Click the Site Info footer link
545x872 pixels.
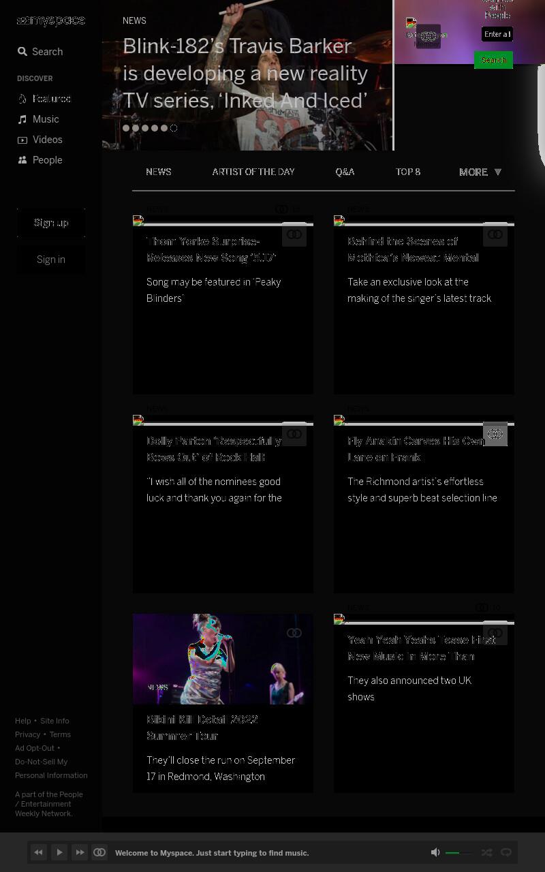pyautogui.click(x=54, y=721)
